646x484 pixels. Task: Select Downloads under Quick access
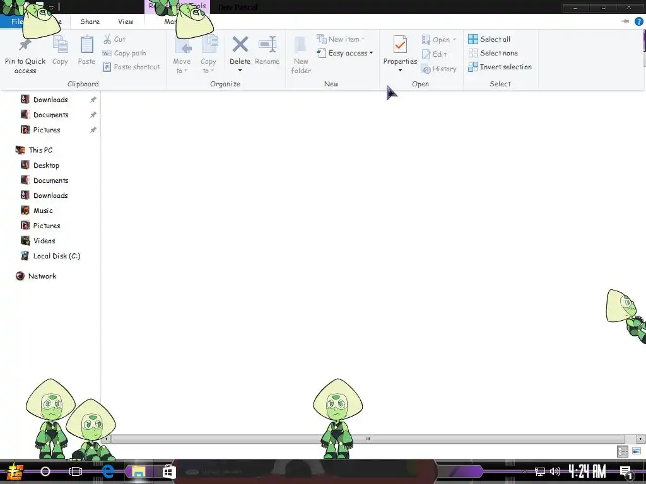[50, 100]
